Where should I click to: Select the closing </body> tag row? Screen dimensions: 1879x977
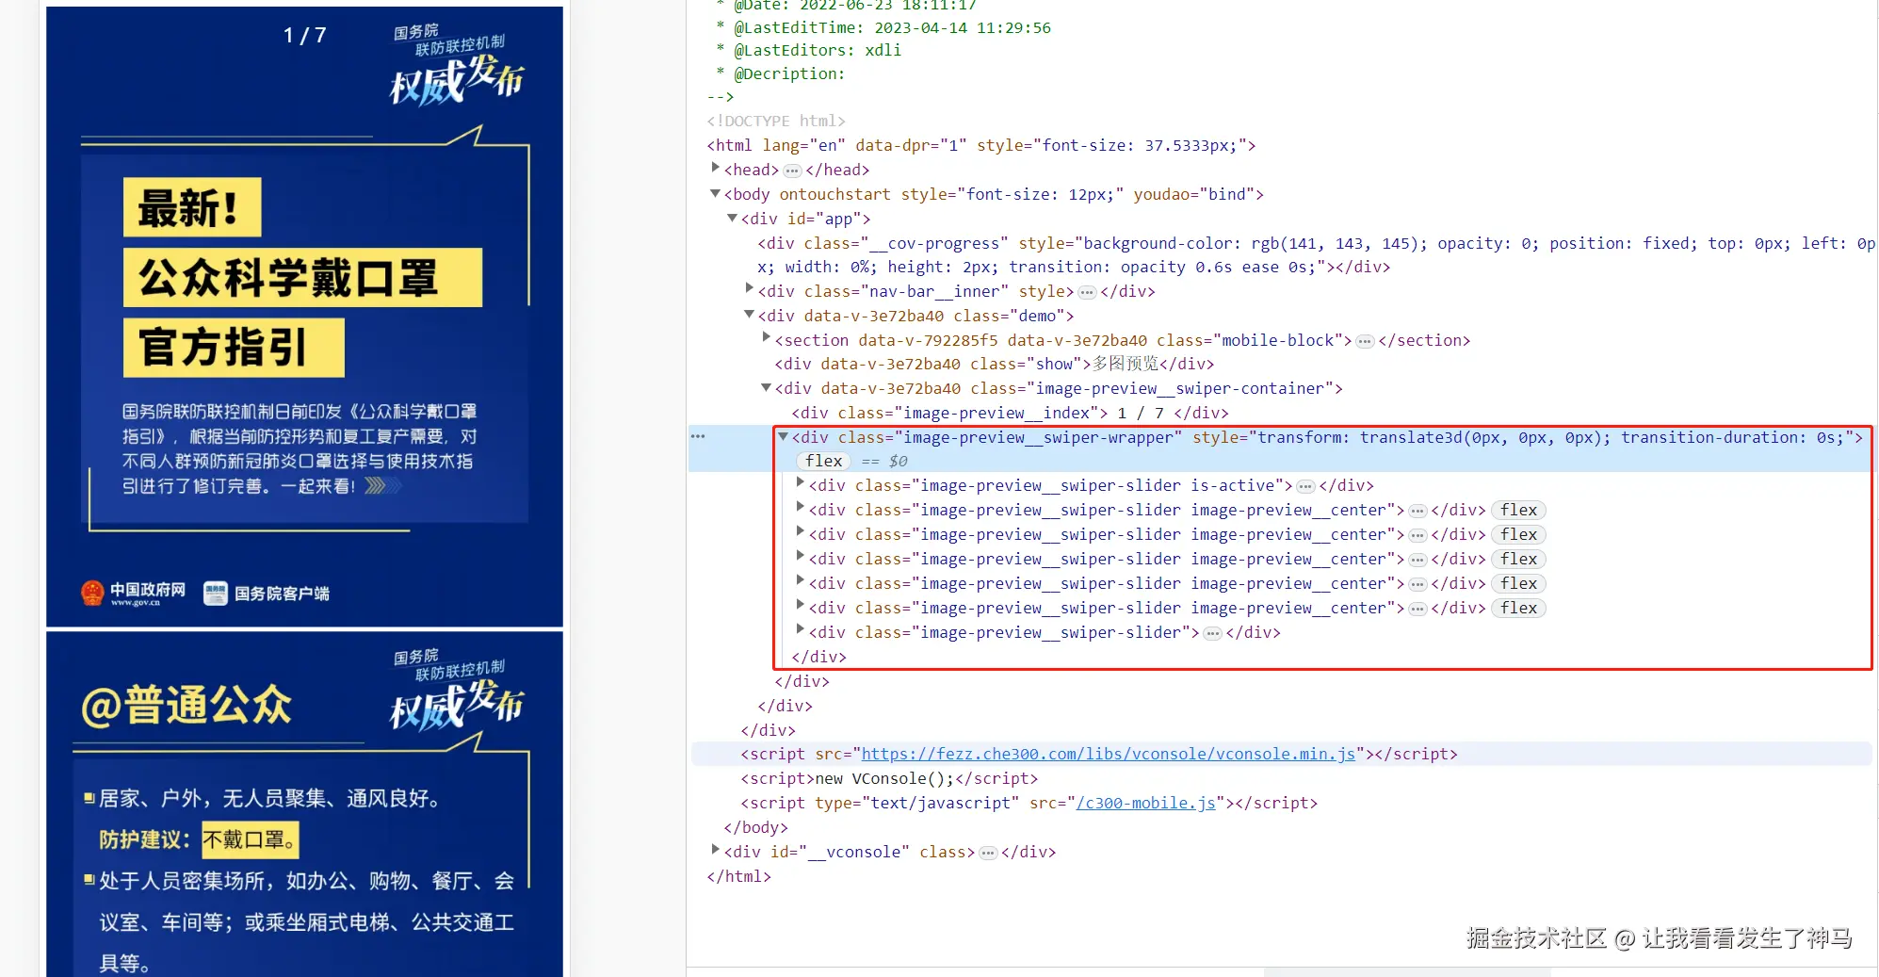755,827
